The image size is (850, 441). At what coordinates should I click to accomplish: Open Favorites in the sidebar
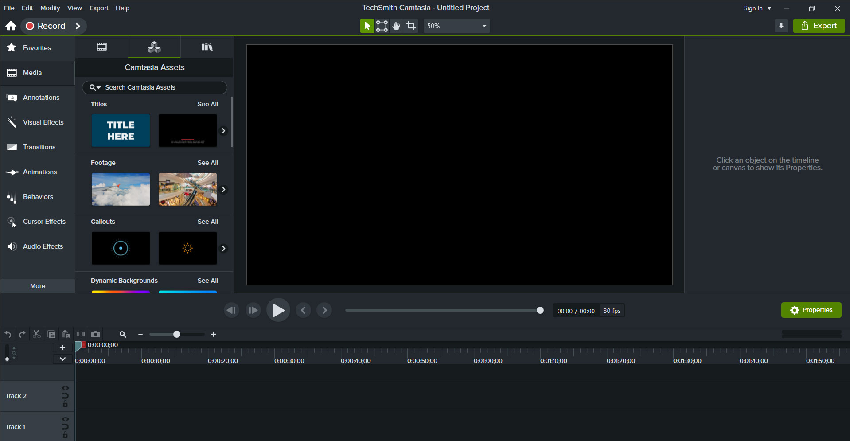tap(37, 48)
